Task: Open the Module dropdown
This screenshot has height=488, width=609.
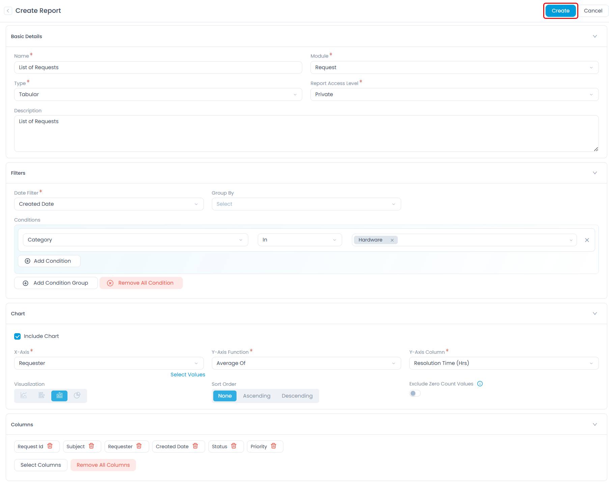Action: tap(454, 67)
